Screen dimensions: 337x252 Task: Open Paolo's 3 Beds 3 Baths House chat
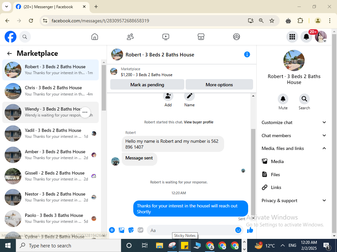click(x=50, y=218)
